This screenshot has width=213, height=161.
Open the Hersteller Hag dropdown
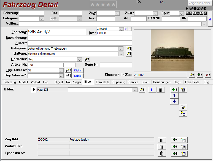click(79, 59)
